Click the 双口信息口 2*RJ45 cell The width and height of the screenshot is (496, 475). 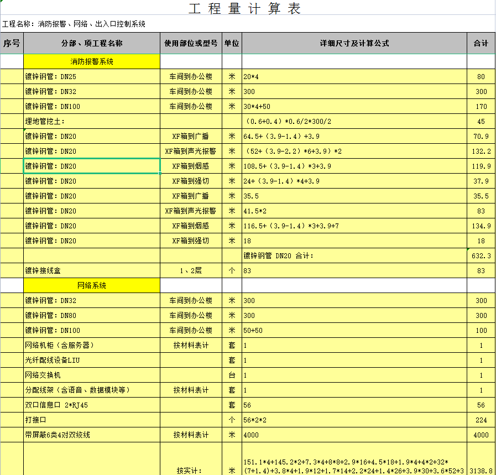pos(92,405)
